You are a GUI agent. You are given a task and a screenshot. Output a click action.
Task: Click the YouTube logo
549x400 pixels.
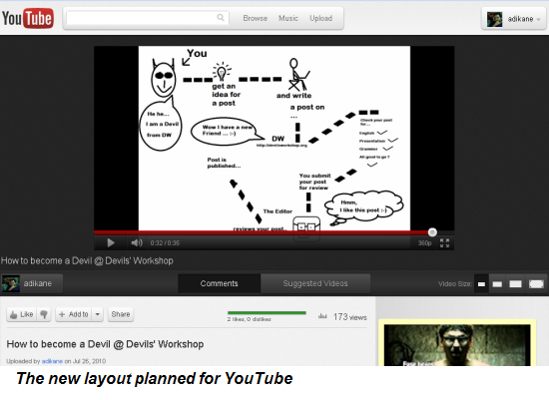(x=28, y=18)
